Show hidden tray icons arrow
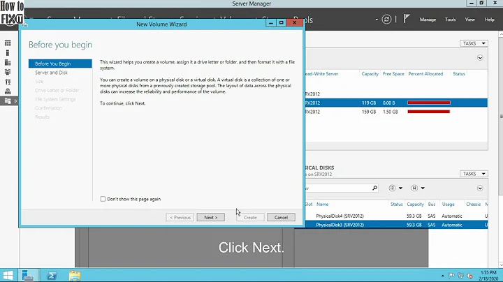The image size is (503, 282). tap(443, 276)
